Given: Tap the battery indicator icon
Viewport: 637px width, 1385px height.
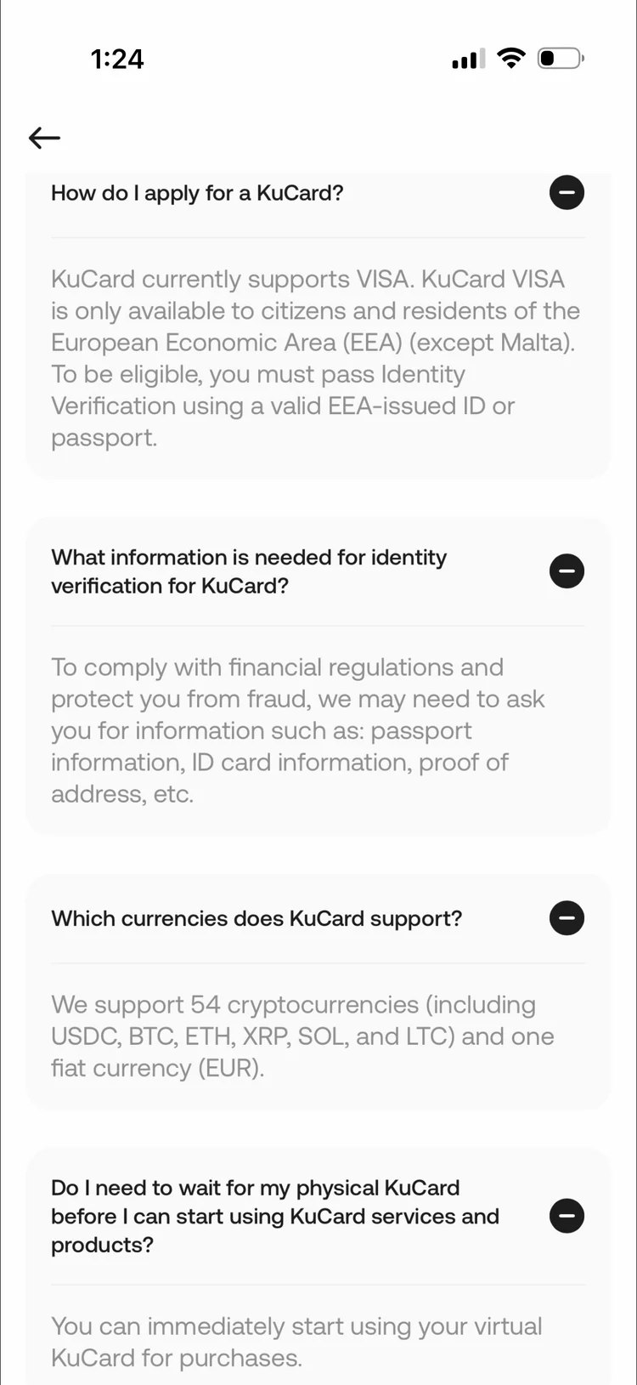Looking at the screenshot, I should pyautogui.click(x=560, y=58).
